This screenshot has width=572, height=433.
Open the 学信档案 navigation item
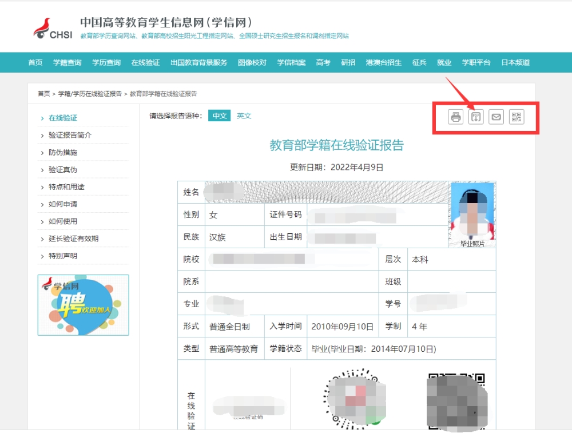click(x=291, y=62)
